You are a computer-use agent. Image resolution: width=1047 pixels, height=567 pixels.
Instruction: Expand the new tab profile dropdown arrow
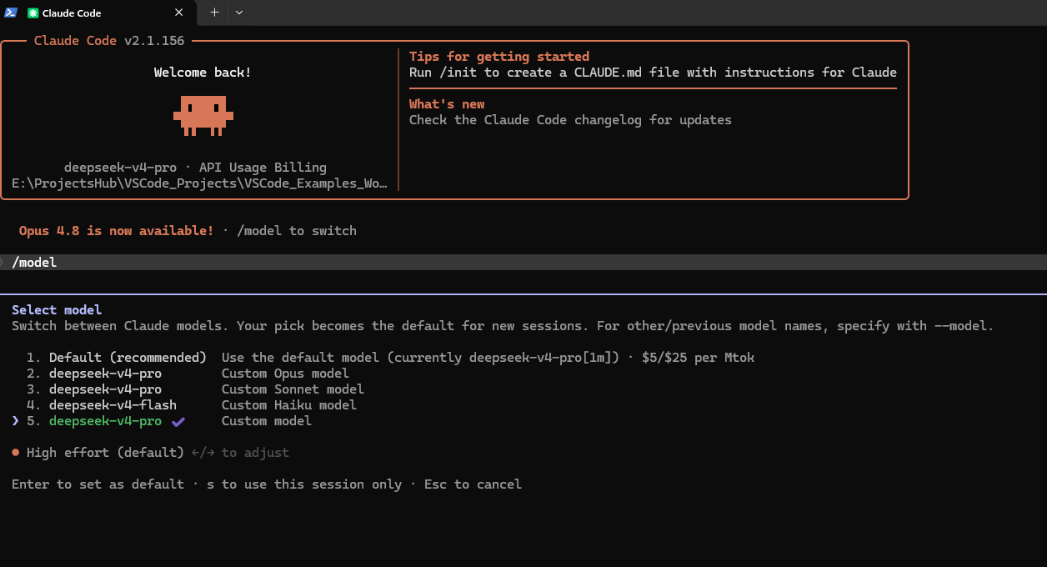[x=239, y=13]
